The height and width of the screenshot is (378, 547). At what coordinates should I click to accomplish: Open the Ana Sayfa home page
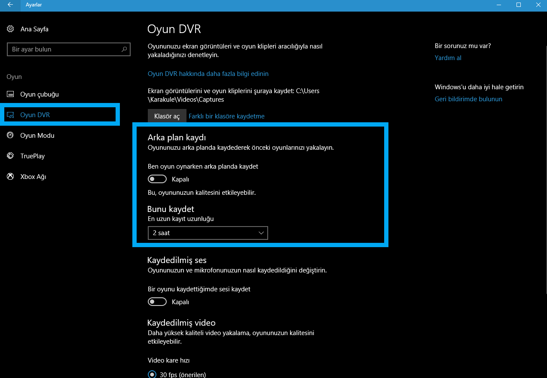pos(34,29)
